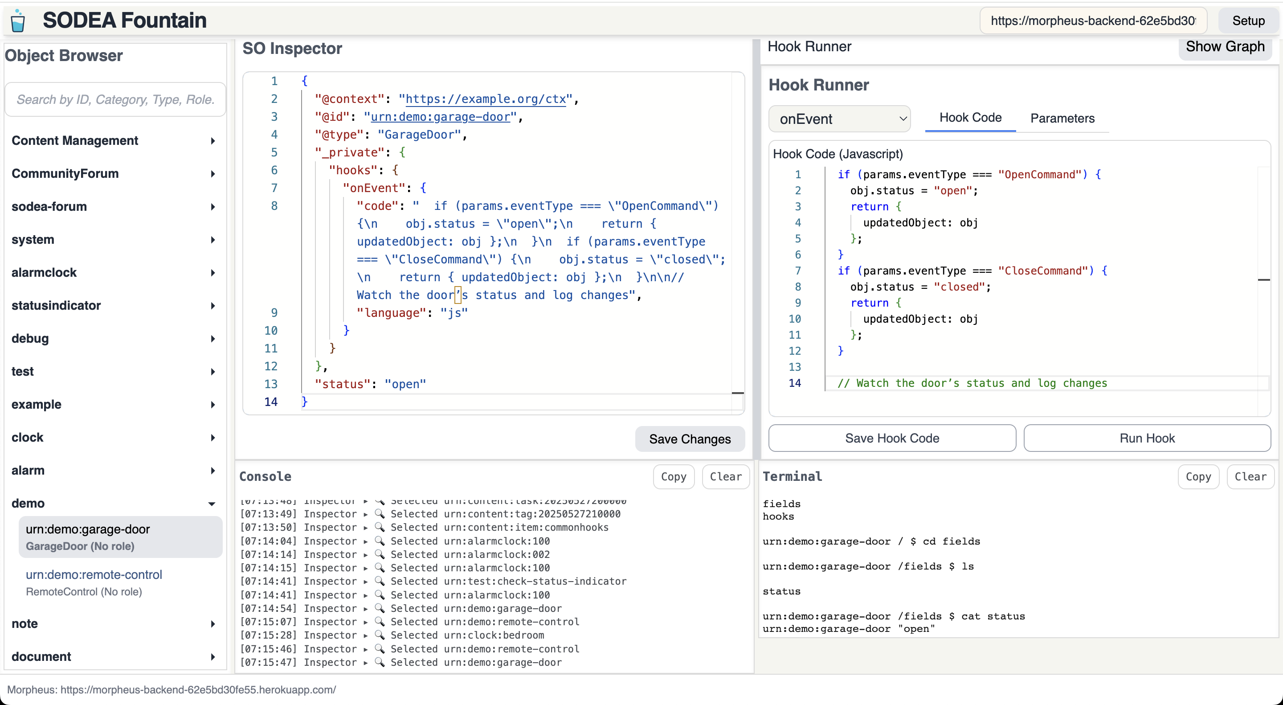This screenshot has height=705, width=1283.
Task: Click Show Graph button
Action: click(1225, 47)
